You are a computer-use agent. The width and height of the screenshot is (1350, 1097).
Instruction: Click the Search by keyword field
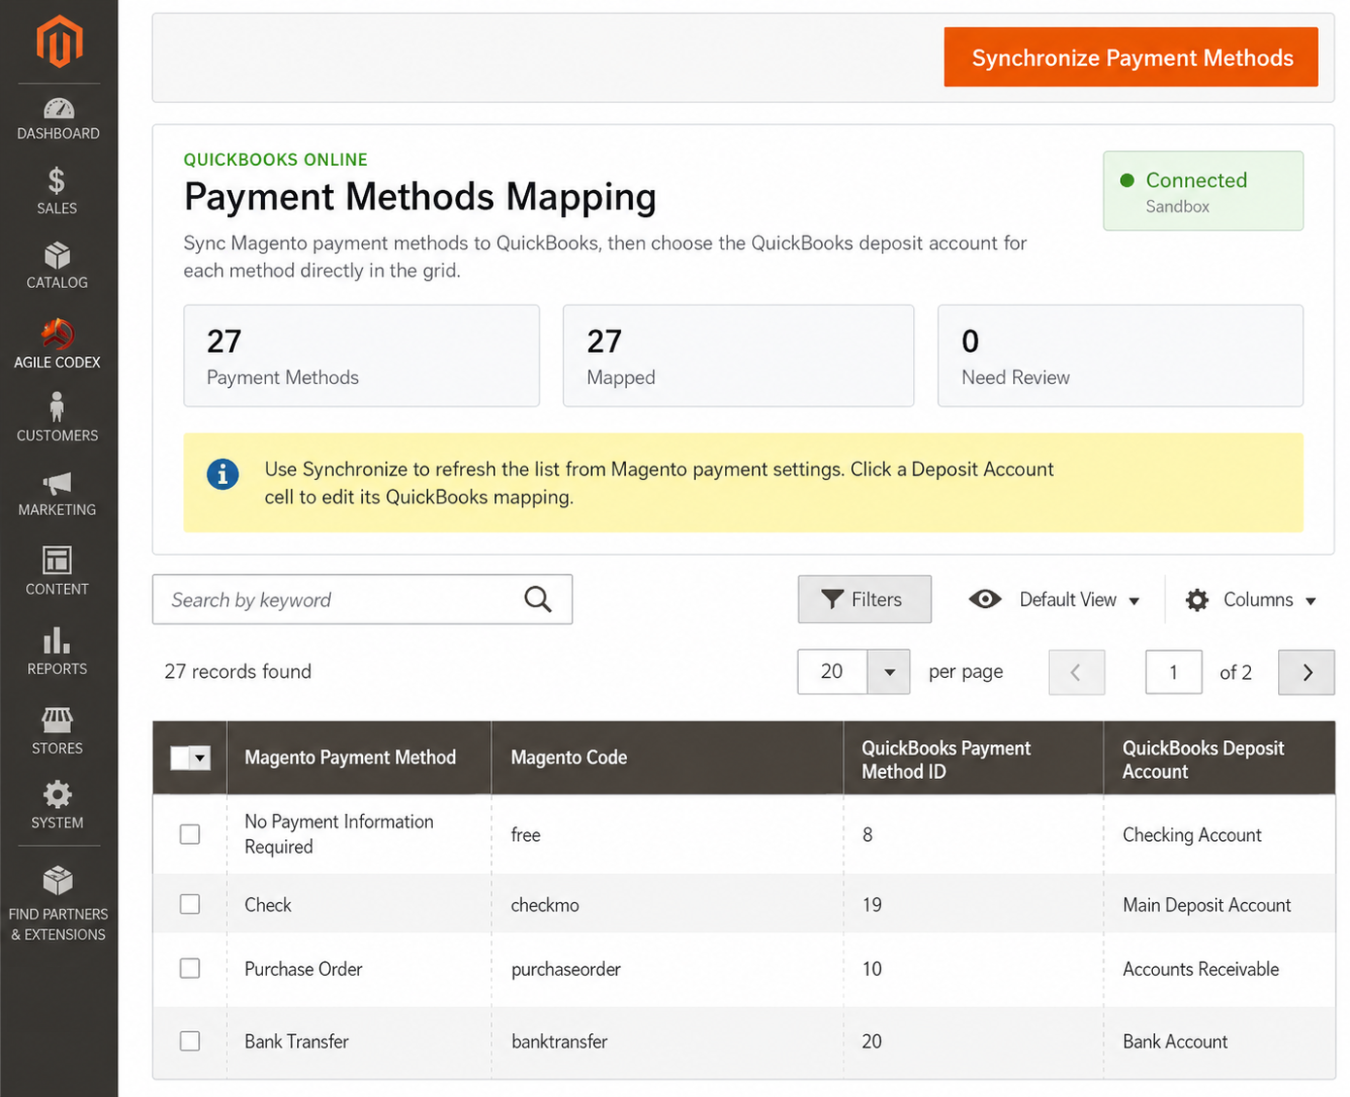362,599
